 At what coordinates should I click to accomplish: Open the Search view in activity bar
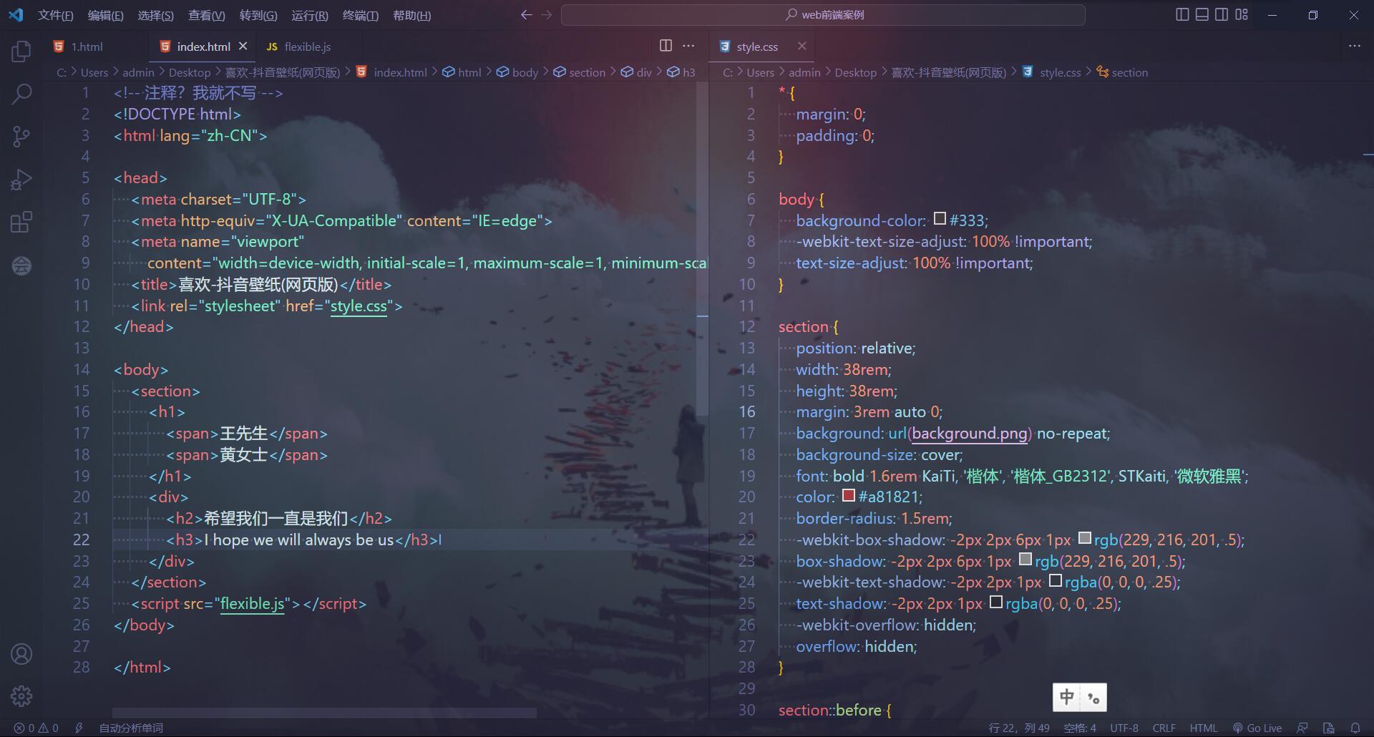click(21, 94)
